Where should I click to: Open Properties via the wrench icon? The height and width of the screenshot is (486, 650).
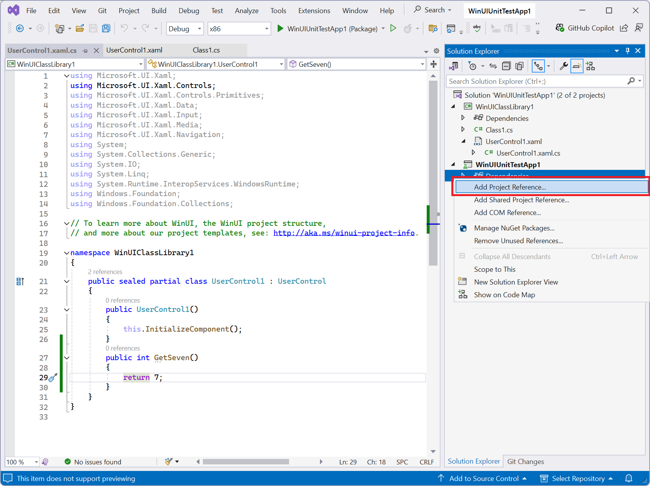[563, 66]
